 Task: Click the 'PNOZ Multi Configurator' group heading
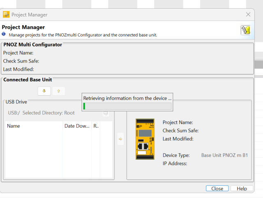(x=33, y=45)
